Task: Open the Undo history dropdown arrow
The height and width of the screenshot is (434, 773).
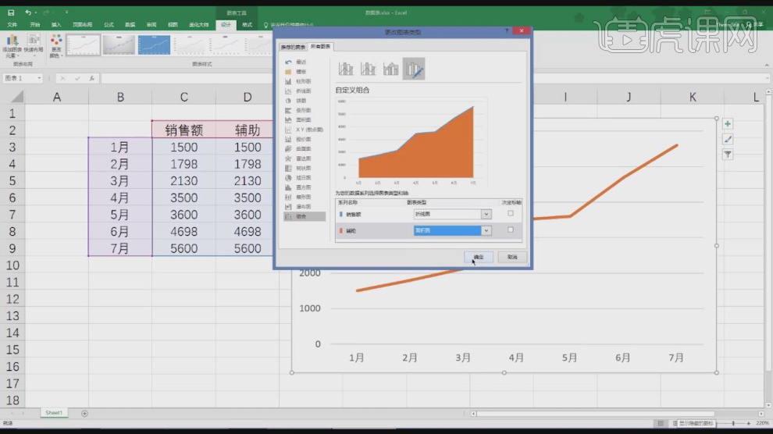Action: coord(35,12)
